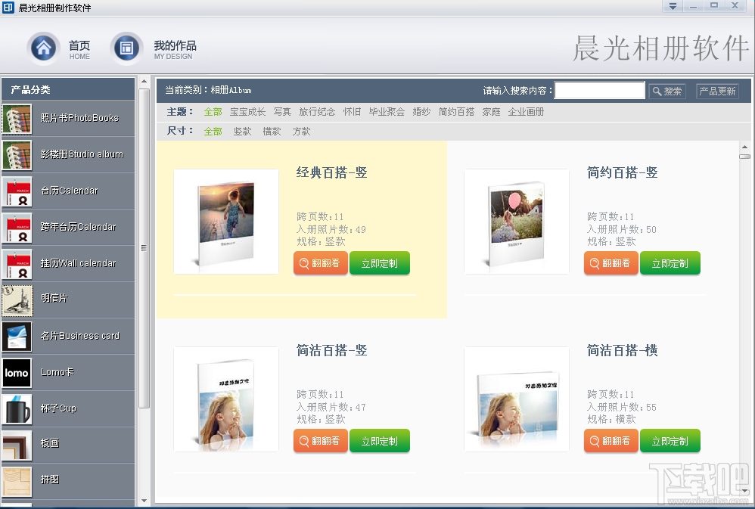This screenshot has height=509, width=755.
Task: Filter theme by 全部
Action: pos(213,112)
